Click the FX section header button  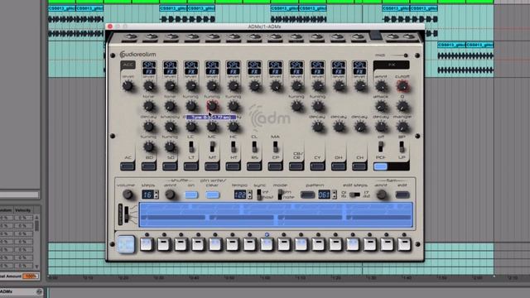point(391,65)
